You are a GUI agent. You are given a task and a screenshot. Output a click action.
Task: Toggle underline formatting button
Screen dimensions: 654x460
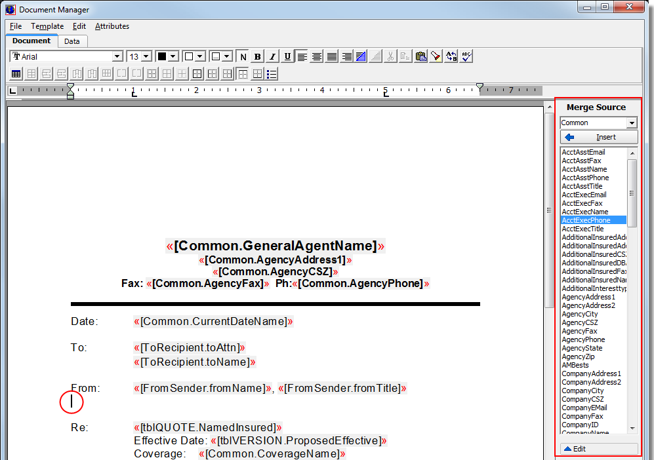[x=287, y=56]
